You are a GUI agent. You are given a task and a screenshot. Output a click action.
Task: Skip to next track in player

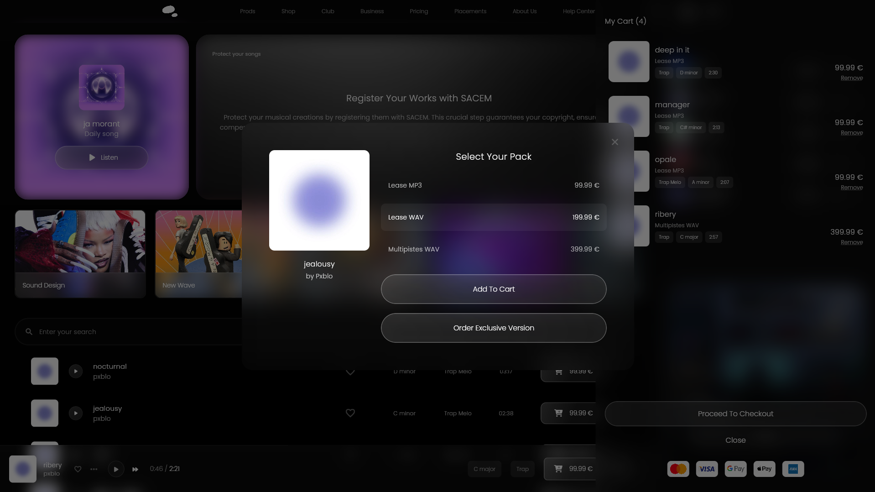[135, 469]
